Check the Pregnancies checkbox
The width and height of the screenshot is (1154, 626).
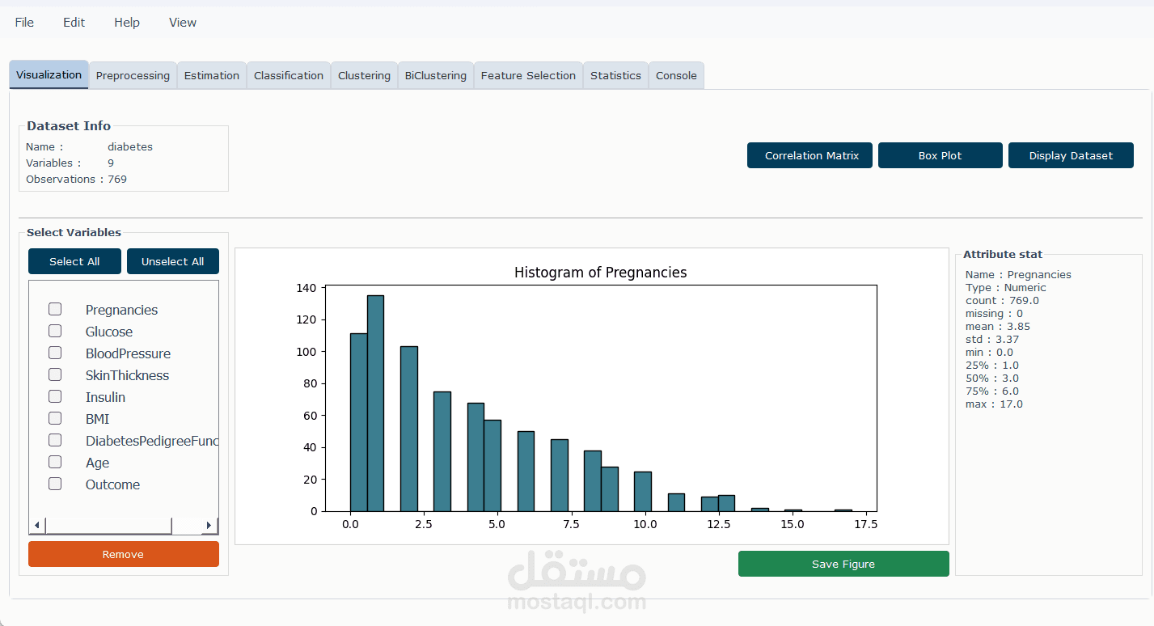55,309
